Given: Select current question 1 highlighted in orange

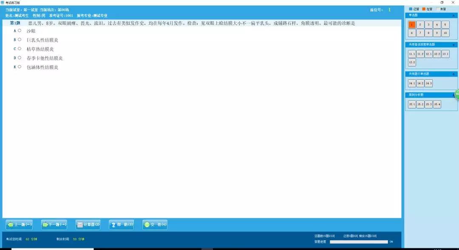Looking at the screenshot, I should (412, 25).
